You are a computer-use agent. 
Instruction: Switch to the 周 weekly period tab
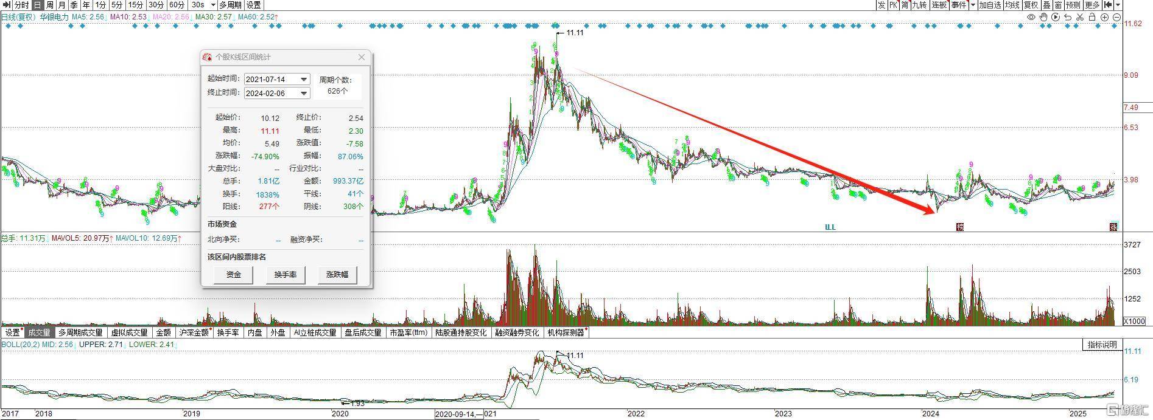50,5
